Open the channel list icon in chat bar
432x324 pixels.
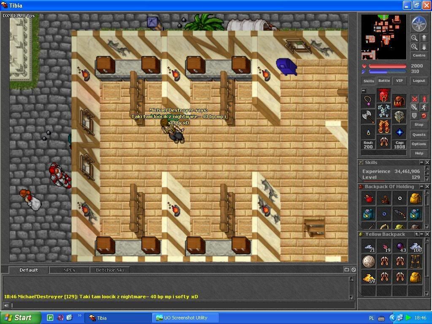[x=347, y=270]
